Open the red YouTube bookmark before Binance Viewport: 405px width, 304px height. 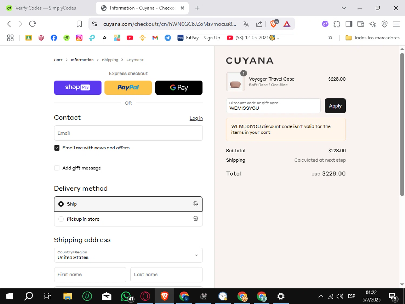[x=130, y=38]
